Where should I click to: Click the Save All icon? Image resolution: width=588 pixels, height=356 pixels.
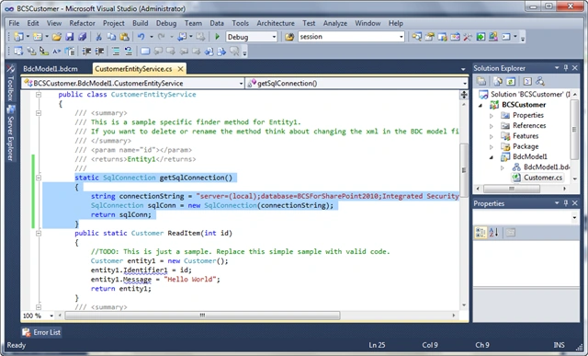coord(82,37)
